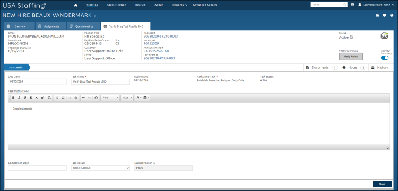Click the search magnifier in Go To box
The height and width of the screenshot is (191, 398).
click(x=345, y=5)
